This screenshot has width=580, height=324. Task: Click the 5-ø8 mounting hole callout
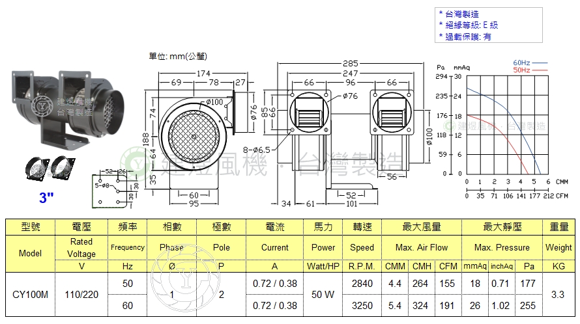click(102, 185)
